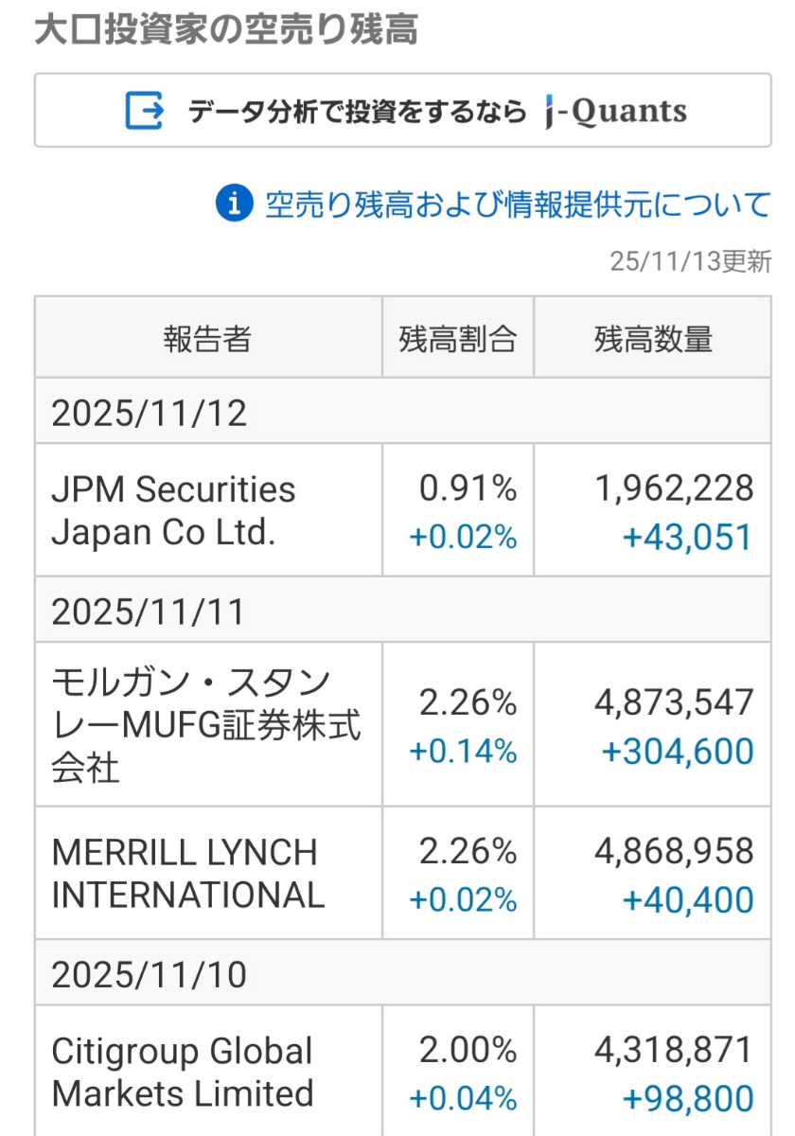Select the Citigroup Global Markets Limited row
The image size is (795, 1136).
(x=207, y=1070)
